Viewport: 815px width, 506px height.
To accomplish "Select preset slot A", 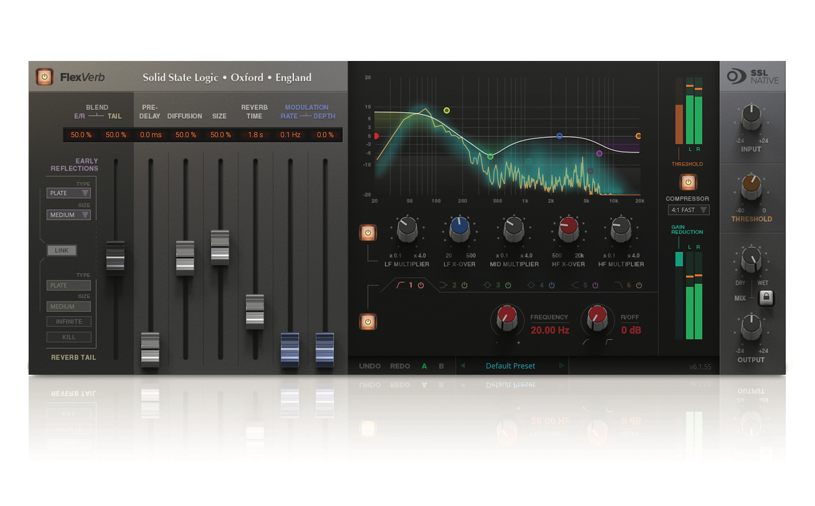I will (x=424, y=366).
